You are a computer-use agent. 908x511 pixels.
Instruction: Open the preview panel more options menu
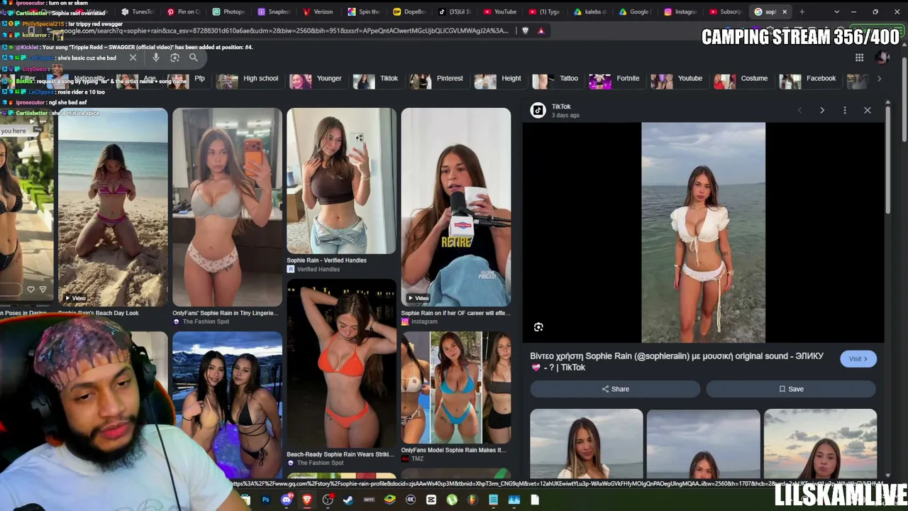[845, 110]
